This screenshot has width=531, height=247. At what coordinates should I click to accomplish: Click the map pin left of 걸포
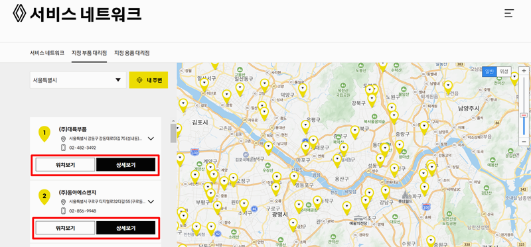click(183, 105)
